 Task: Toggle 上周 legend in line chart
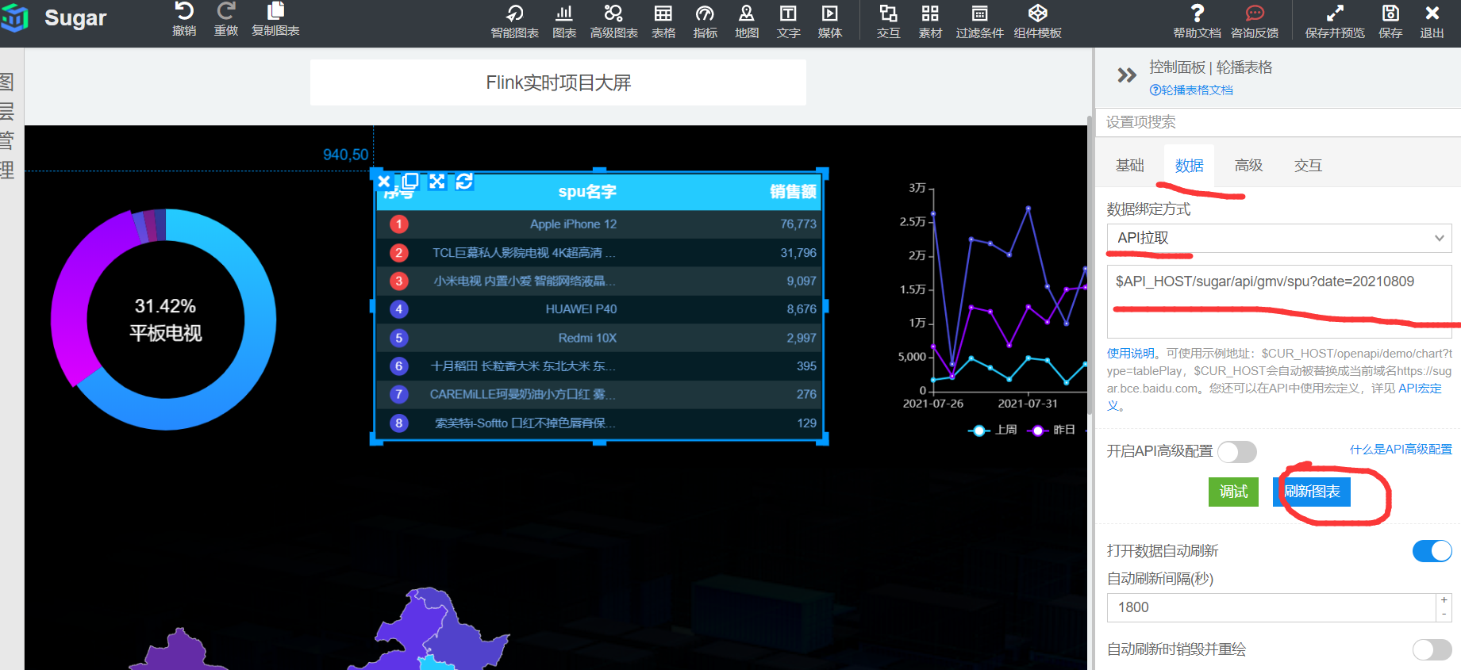(993, 430)
